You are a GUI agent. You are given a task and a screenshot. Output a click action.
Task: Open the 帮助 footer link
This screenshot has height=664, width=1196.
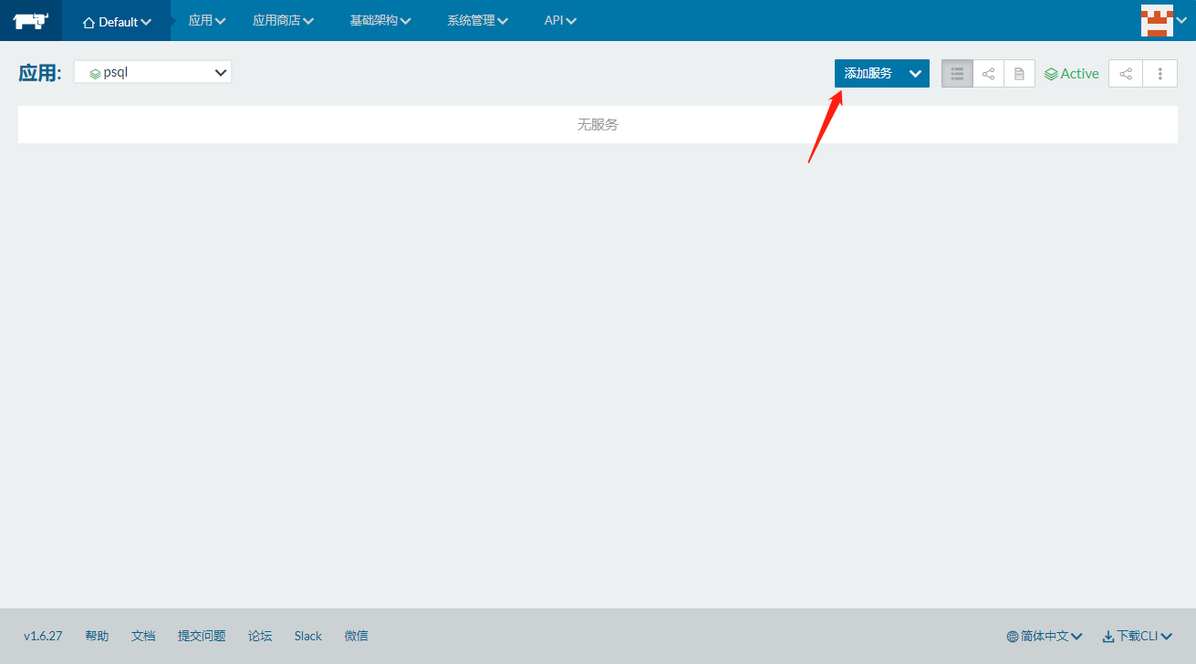[97, 636]
